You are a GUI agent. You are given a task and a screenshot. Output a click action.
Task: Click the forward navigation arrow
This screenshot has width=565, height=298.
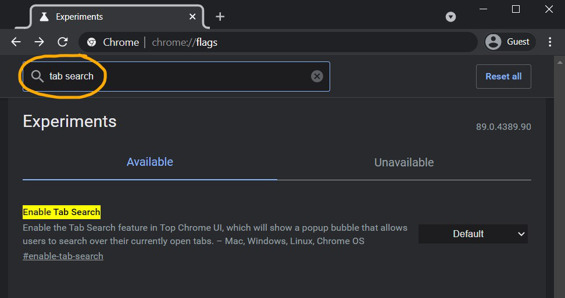(x=39, y=42)
